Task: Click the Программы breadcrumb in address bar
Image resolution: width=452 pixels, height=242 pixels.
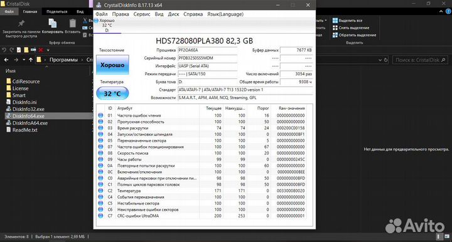Action: [63, 60]
